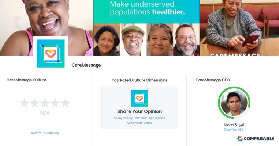
Task: Click the fourth rating star
Action: click(x=55, y=103)
